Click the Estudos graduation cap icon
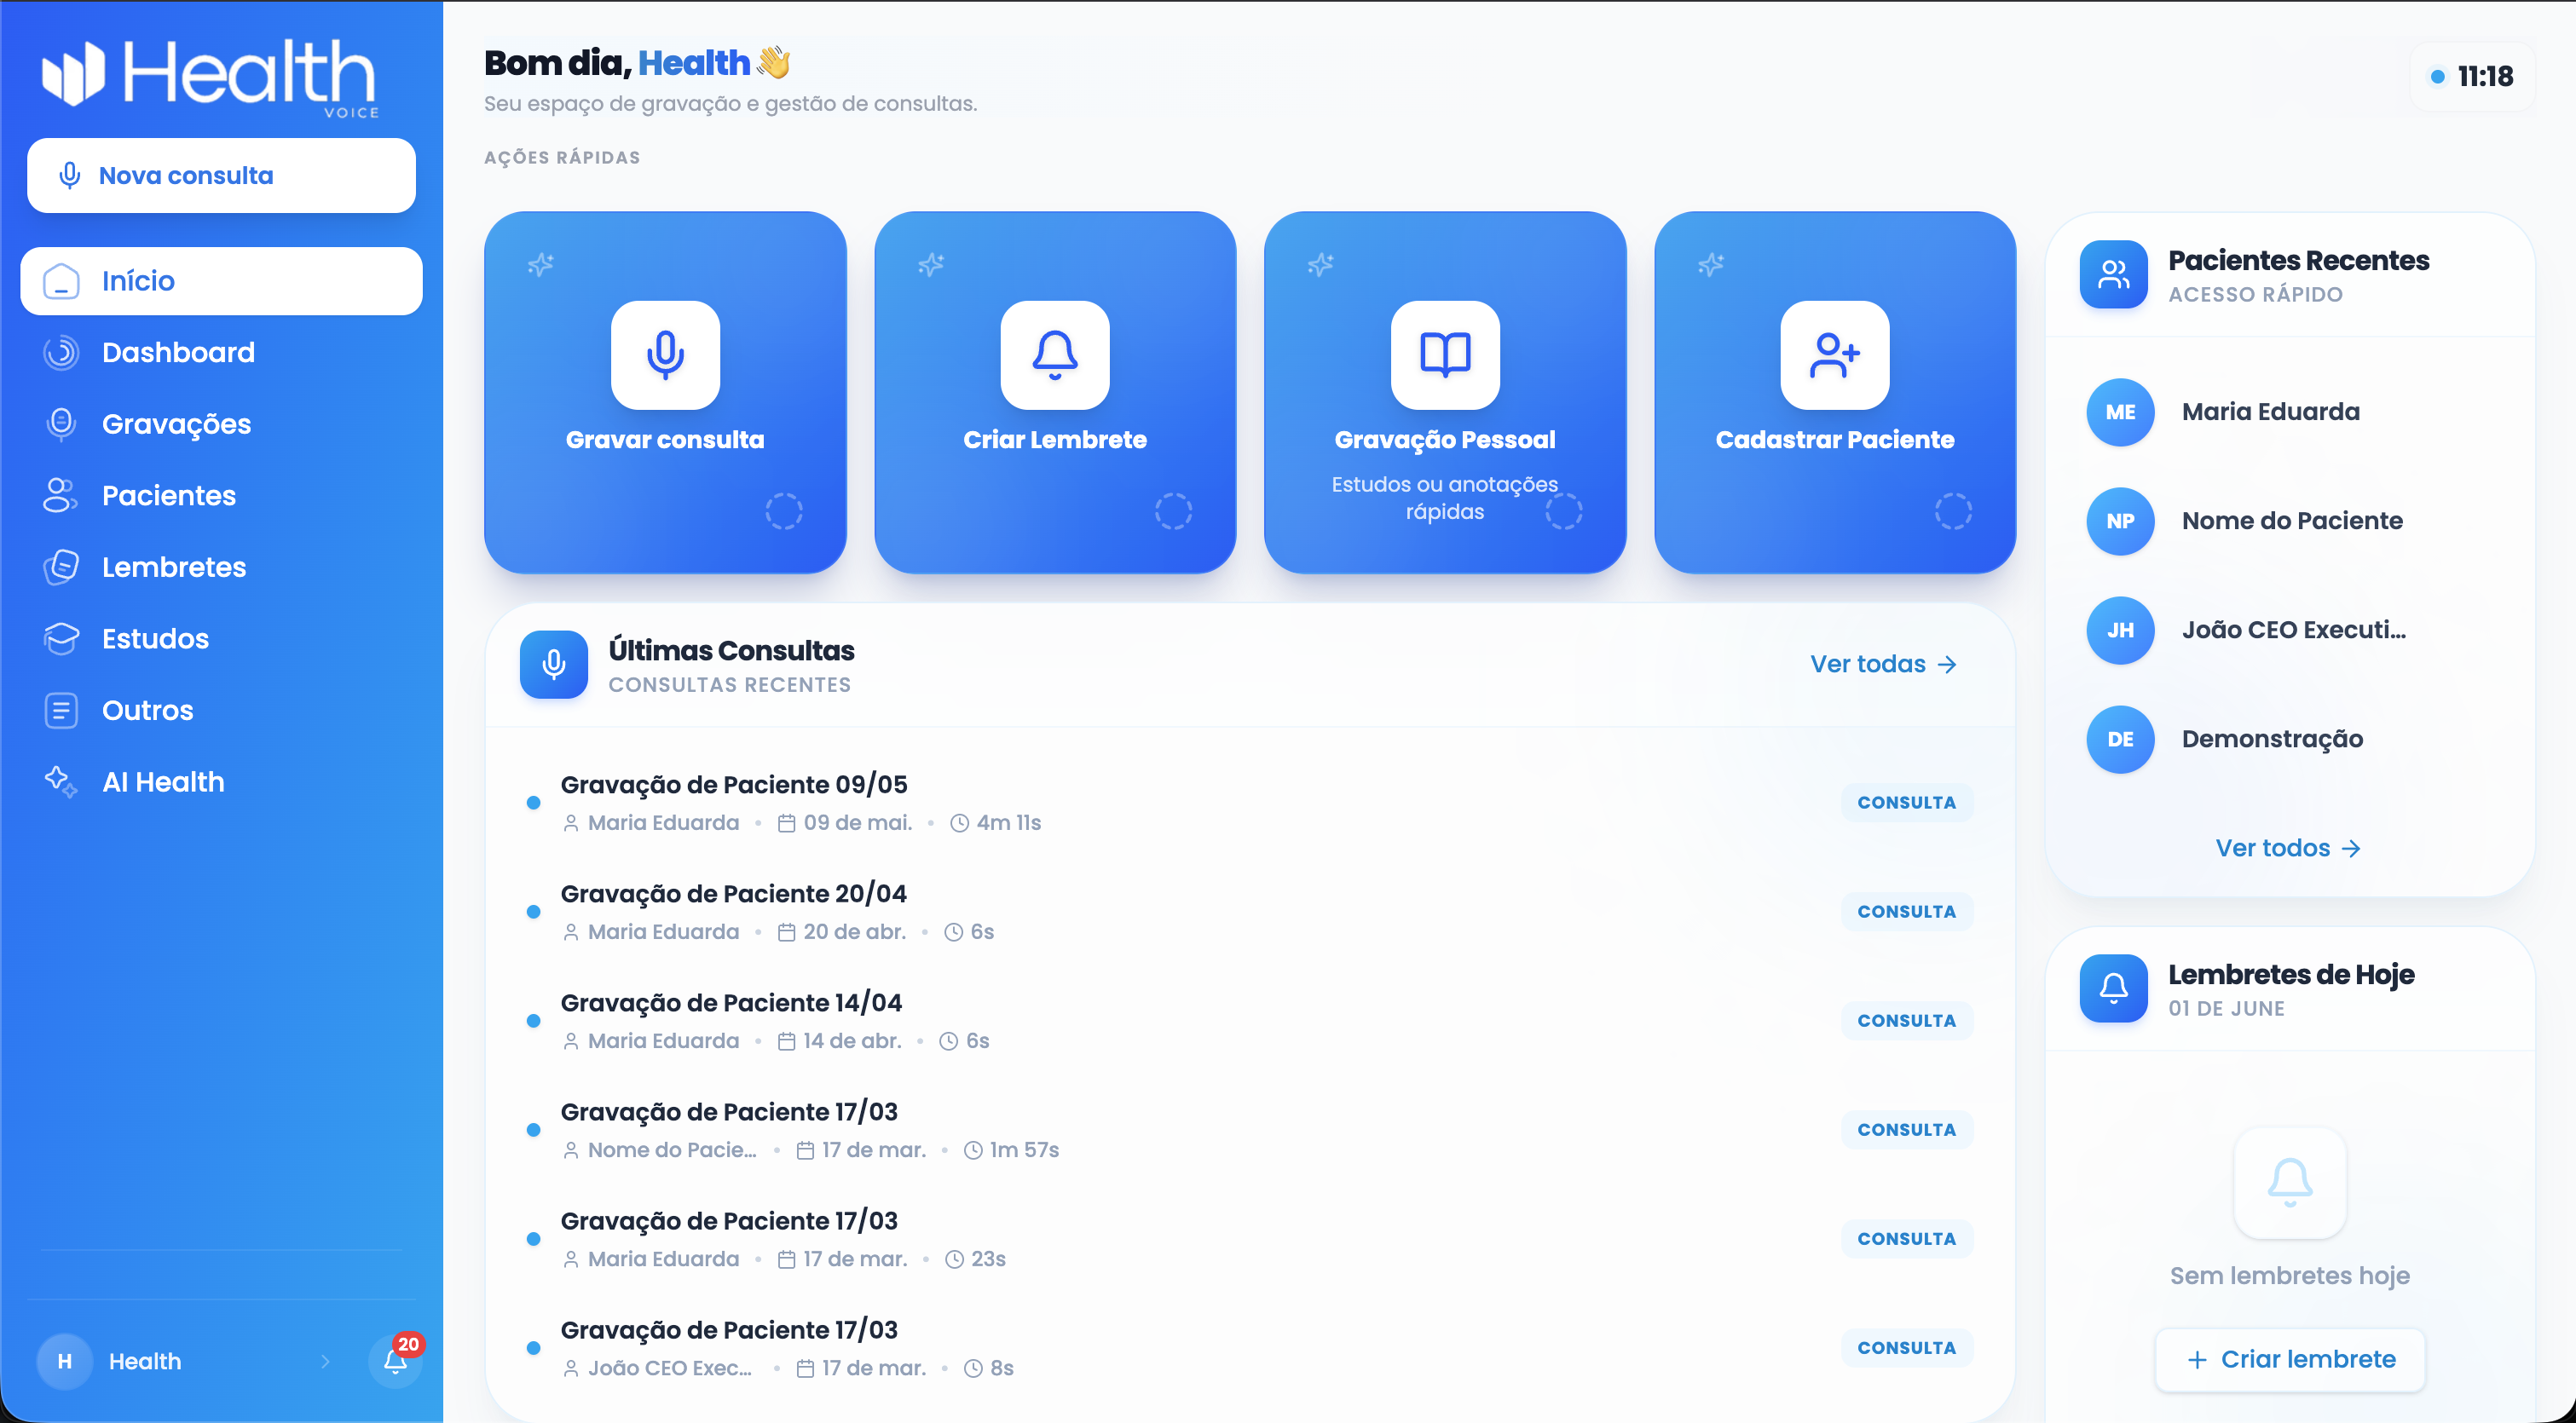Screen dimensions: 2576x1423 [61, 638]
